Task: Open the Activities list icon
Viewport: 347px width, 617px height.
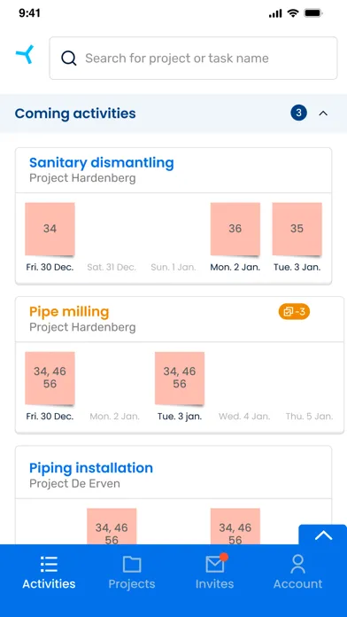Action: point(49,565)
